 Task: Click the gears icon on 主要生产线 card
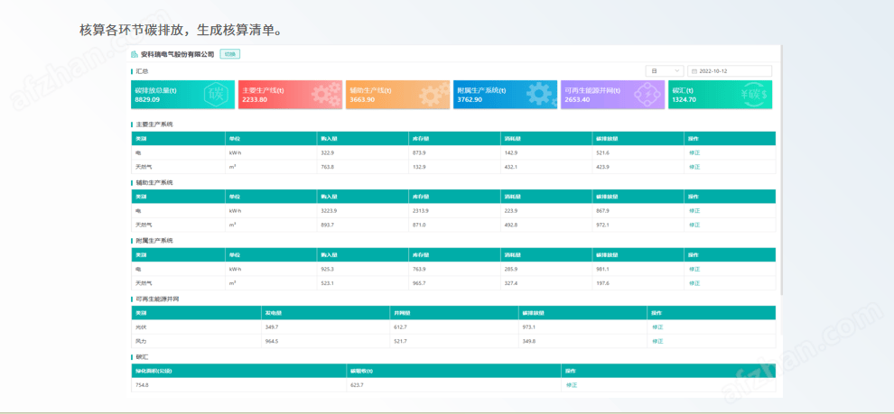[x=327, y=95]
